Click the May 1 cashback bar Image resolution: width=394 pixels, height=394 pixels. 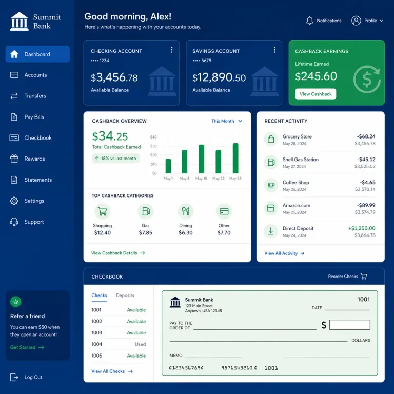[x=168, y=166]
